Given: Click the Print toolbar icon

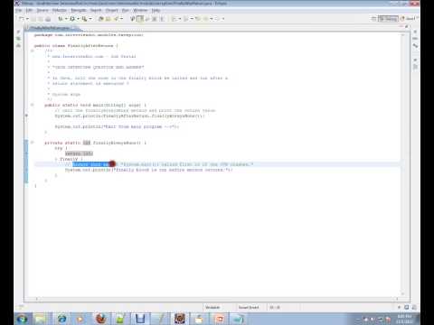Looking at the screenshot, I should 48,19.
